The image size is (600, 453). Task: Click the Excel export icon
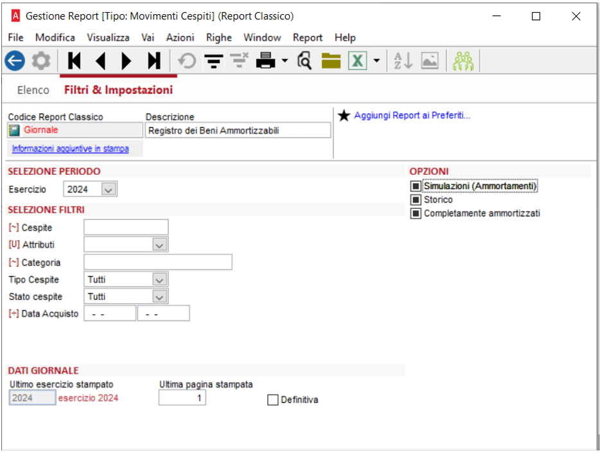[357, 60]
